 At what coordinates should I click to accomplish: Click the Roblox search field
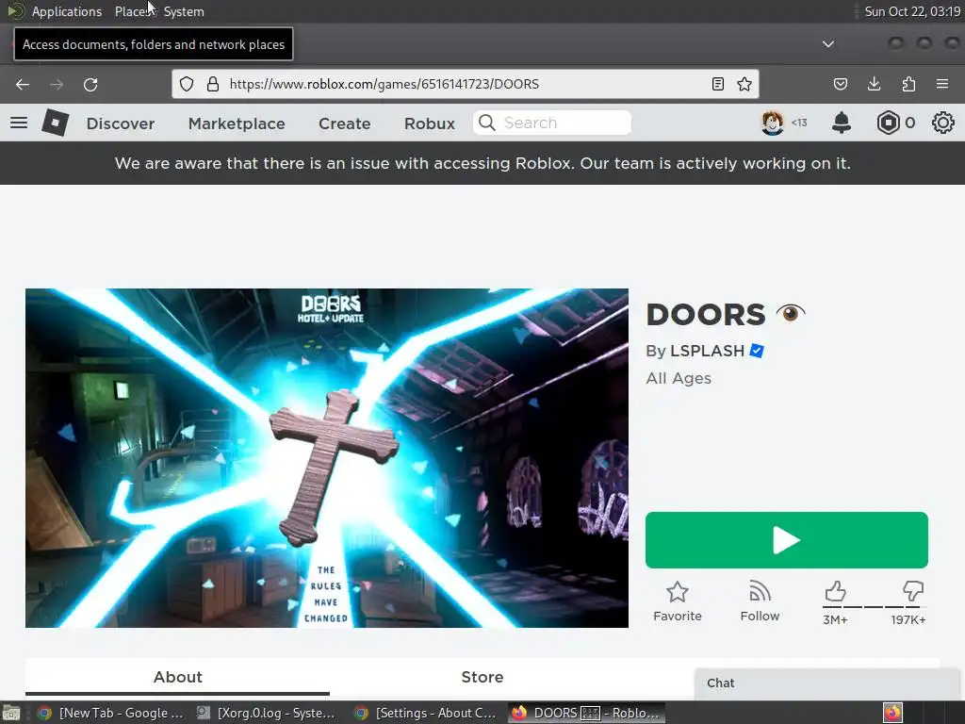pos(552,123)
